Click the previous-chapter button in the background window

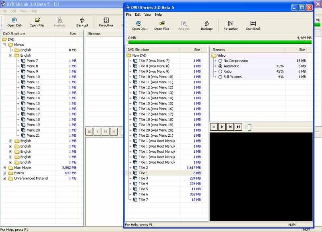105,131
